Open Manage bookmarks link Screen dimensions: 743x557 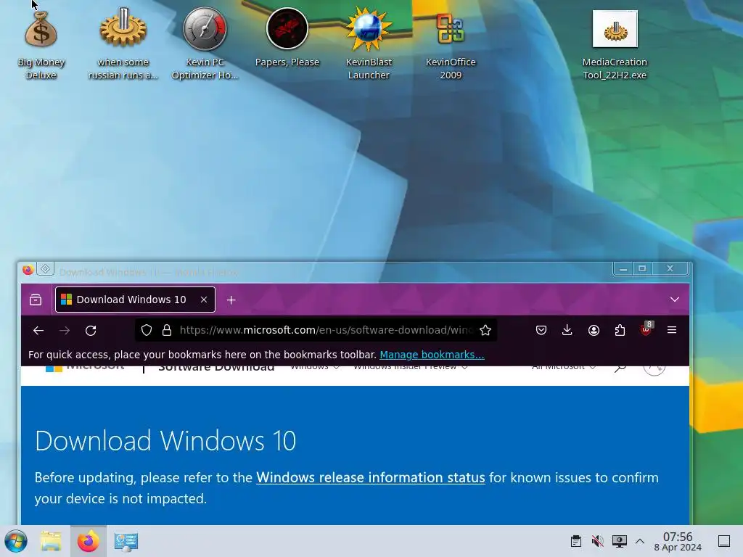click(x=432, y=355)
